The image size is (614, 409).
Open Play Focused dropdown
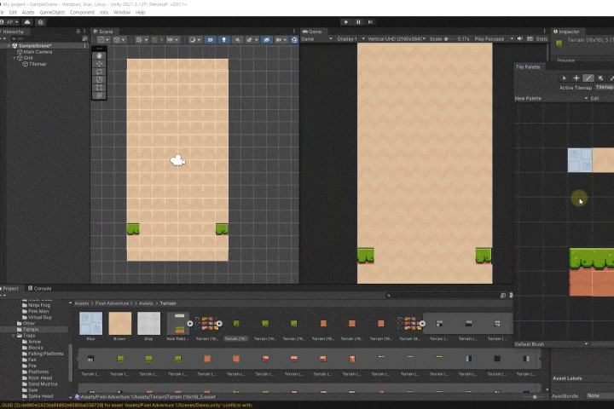point(494,39)
